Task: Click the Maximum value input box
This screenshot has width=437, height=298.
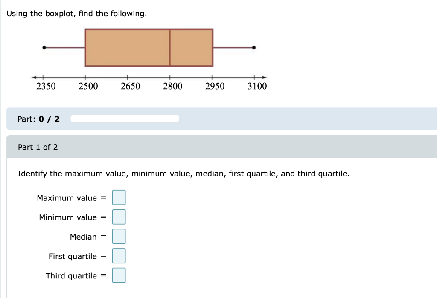Action: pos(118,197)
